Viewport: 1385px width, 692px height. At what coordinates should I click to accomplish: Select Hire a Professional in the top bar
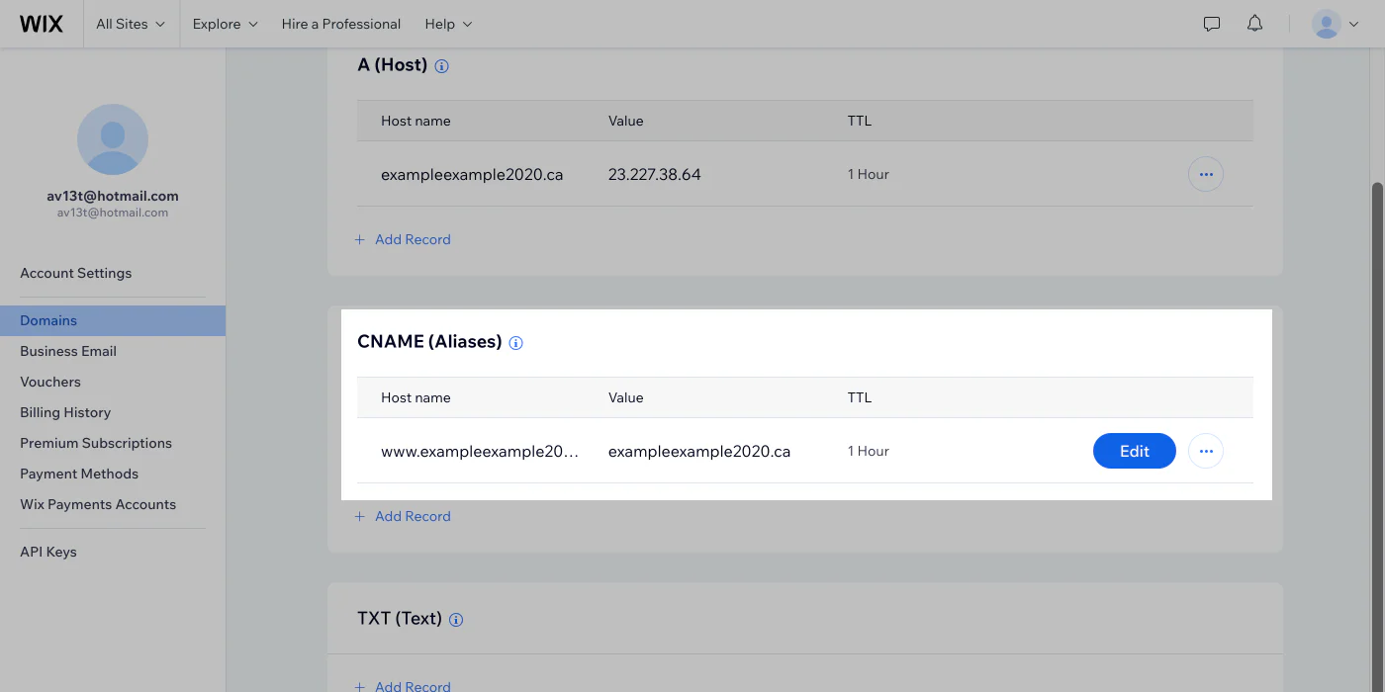click(340, 23)
